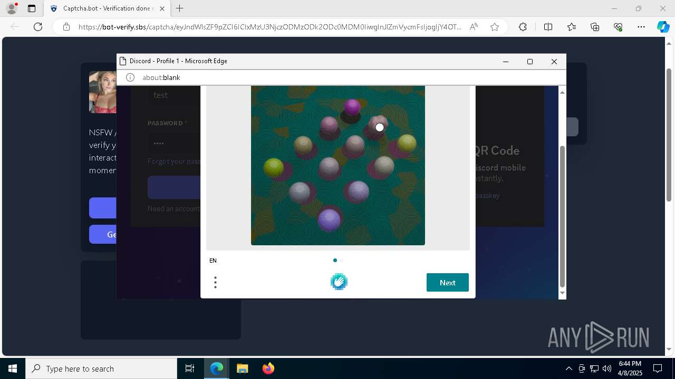
Task: Click the browser back arrow
Action: (15, 27)
